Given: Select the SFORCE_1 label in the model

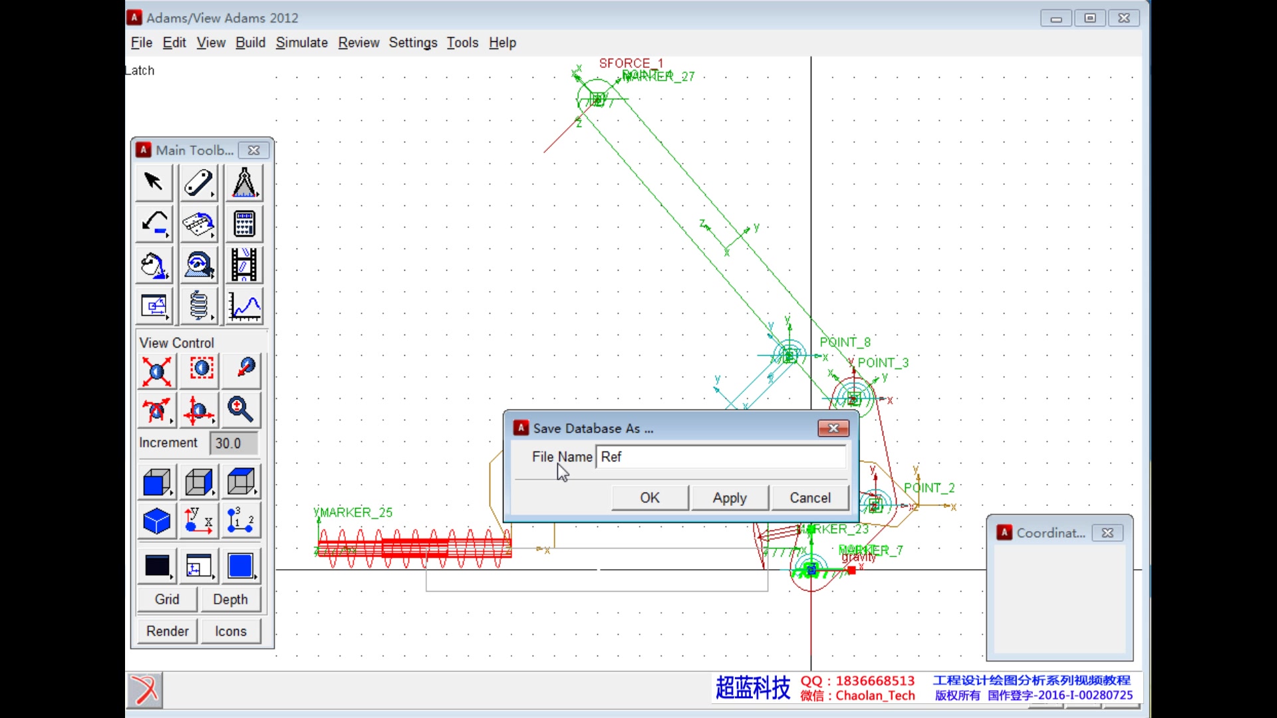Looking at the screenshot, I should [x=631, y=63].
